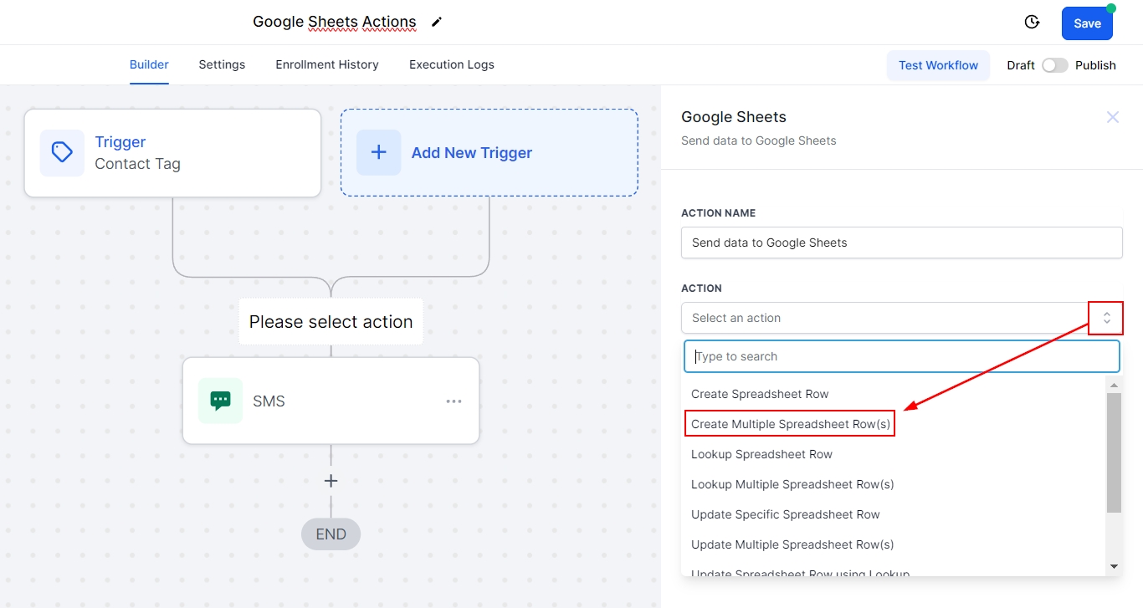The height and width of the screenshot is (608, 1143).
Task: Open the SMS step three-dot menu
Action: click(x=454, y=401)
